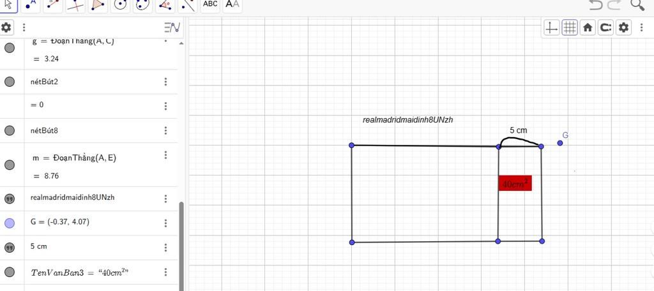The image size is (654, 291).
Task: Open Graphics style bar three-dot menu
Action: 641,28
